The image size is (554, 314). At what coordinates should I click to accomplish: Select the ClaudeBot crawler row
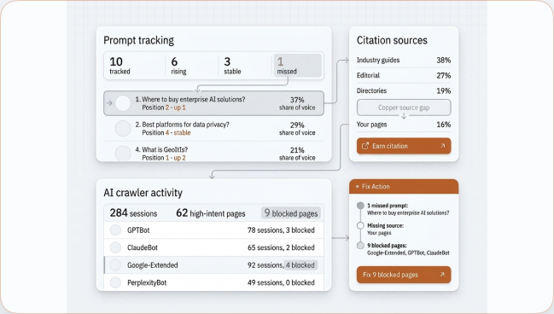coord(213,247)
